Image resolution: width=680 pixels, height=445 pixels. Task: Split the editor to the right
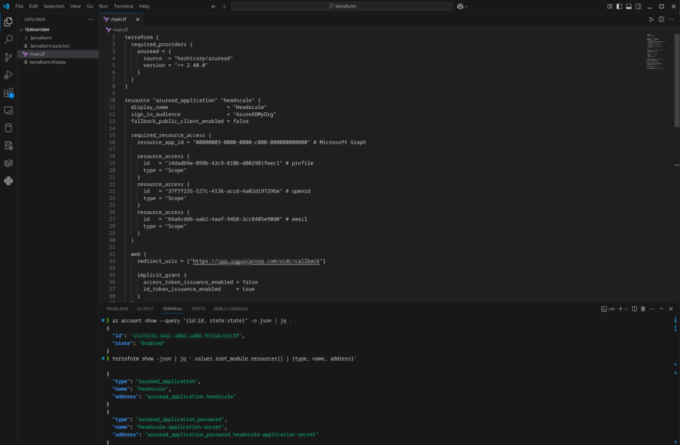(x=661, y=19)
